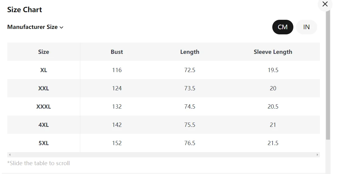Click the 5XL bust value 152
The image size is (337, 174).
(117, 143)
